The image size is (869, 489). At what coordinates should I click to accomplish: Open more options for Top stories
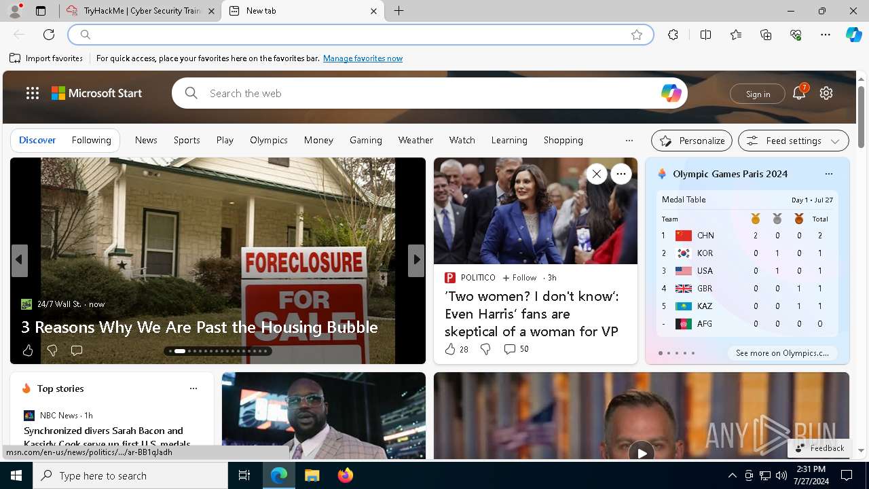193,388
